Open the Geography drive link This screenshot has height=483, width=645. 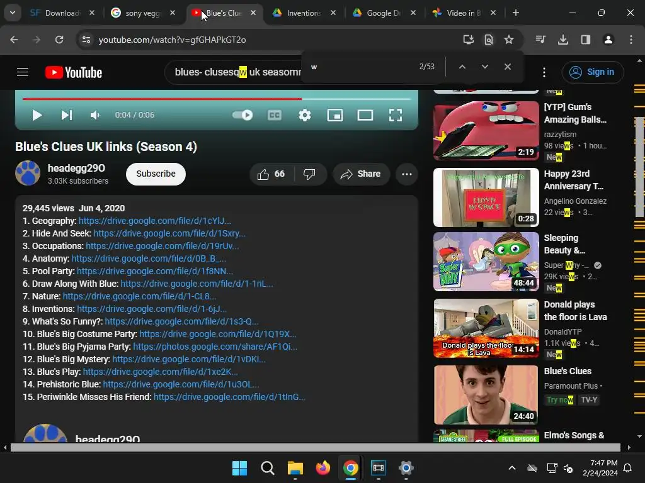[155, 221]
